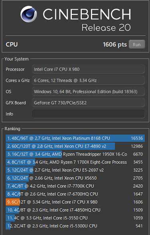
Task: Select the highlighted orange Core i7 X 980 row
Action: [x=75, y=202]
